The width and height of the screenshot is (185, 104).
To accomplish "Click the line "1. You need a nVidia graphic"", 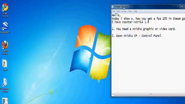I will pyautogui.click(x=144, y=29).
